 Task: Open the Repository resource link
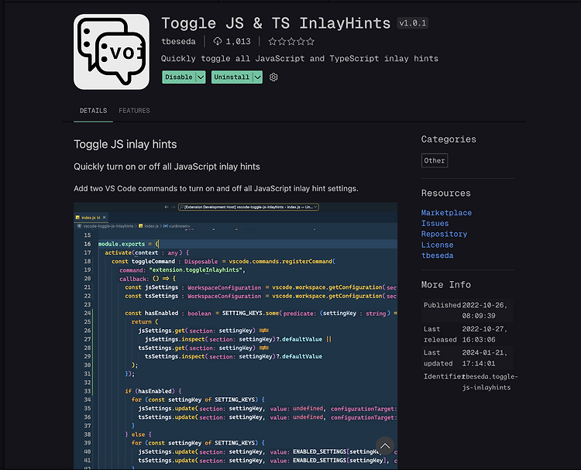point(445,234)
